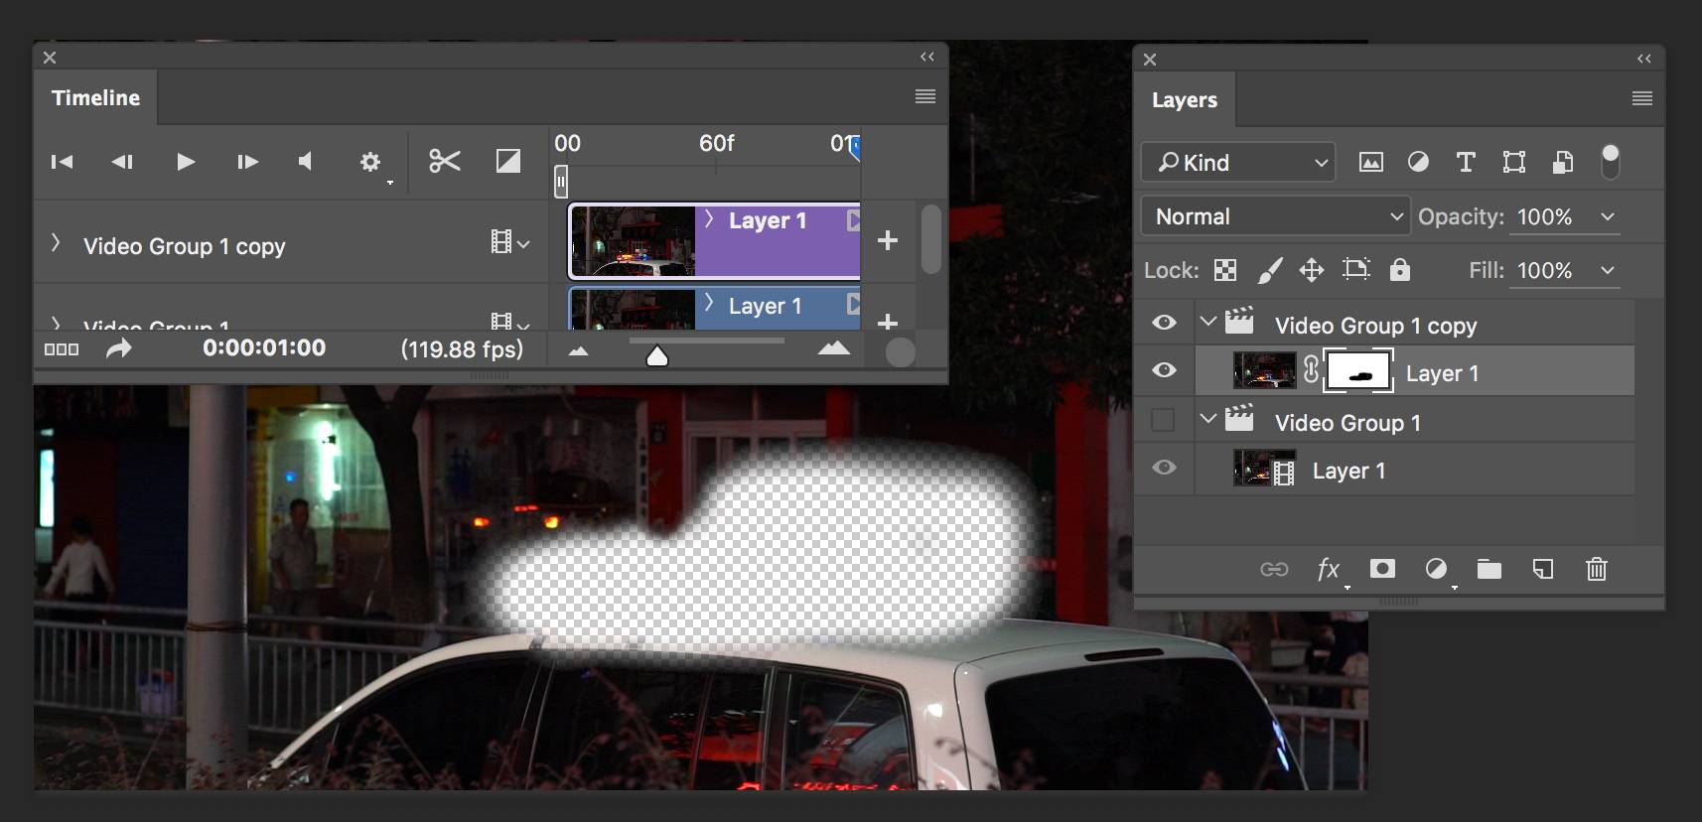Click the lock all padlock icon
The image size is (1702, 822).
tap(1399, 270)
